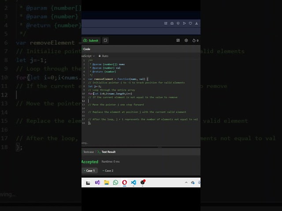The image size is (282, 211).
Task: Open the layout grid icon
Action: (x=178, y=40)
